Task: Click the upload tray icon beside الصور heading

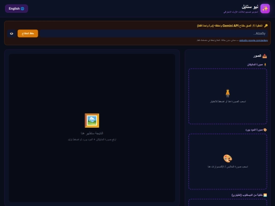Action: click(265, 56)
